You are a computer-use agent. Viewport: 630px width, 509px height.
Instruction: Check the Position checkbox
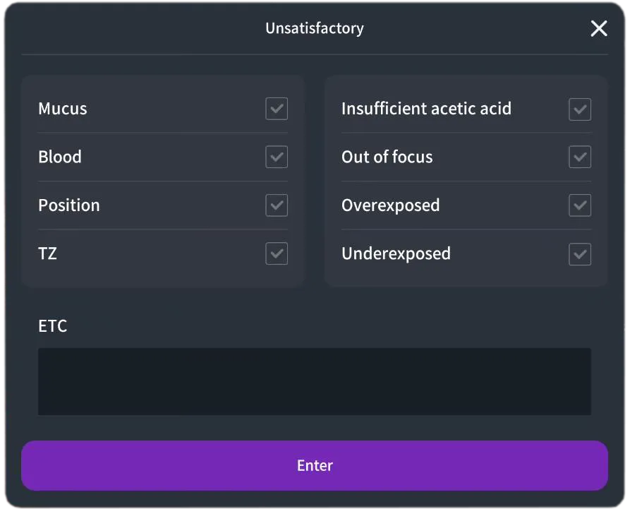(275, 205)
